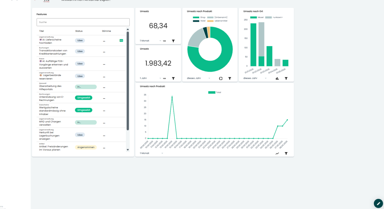
Task: Click Umgesetzt badge on Wertgutscheine row
Action: [84, 110]
